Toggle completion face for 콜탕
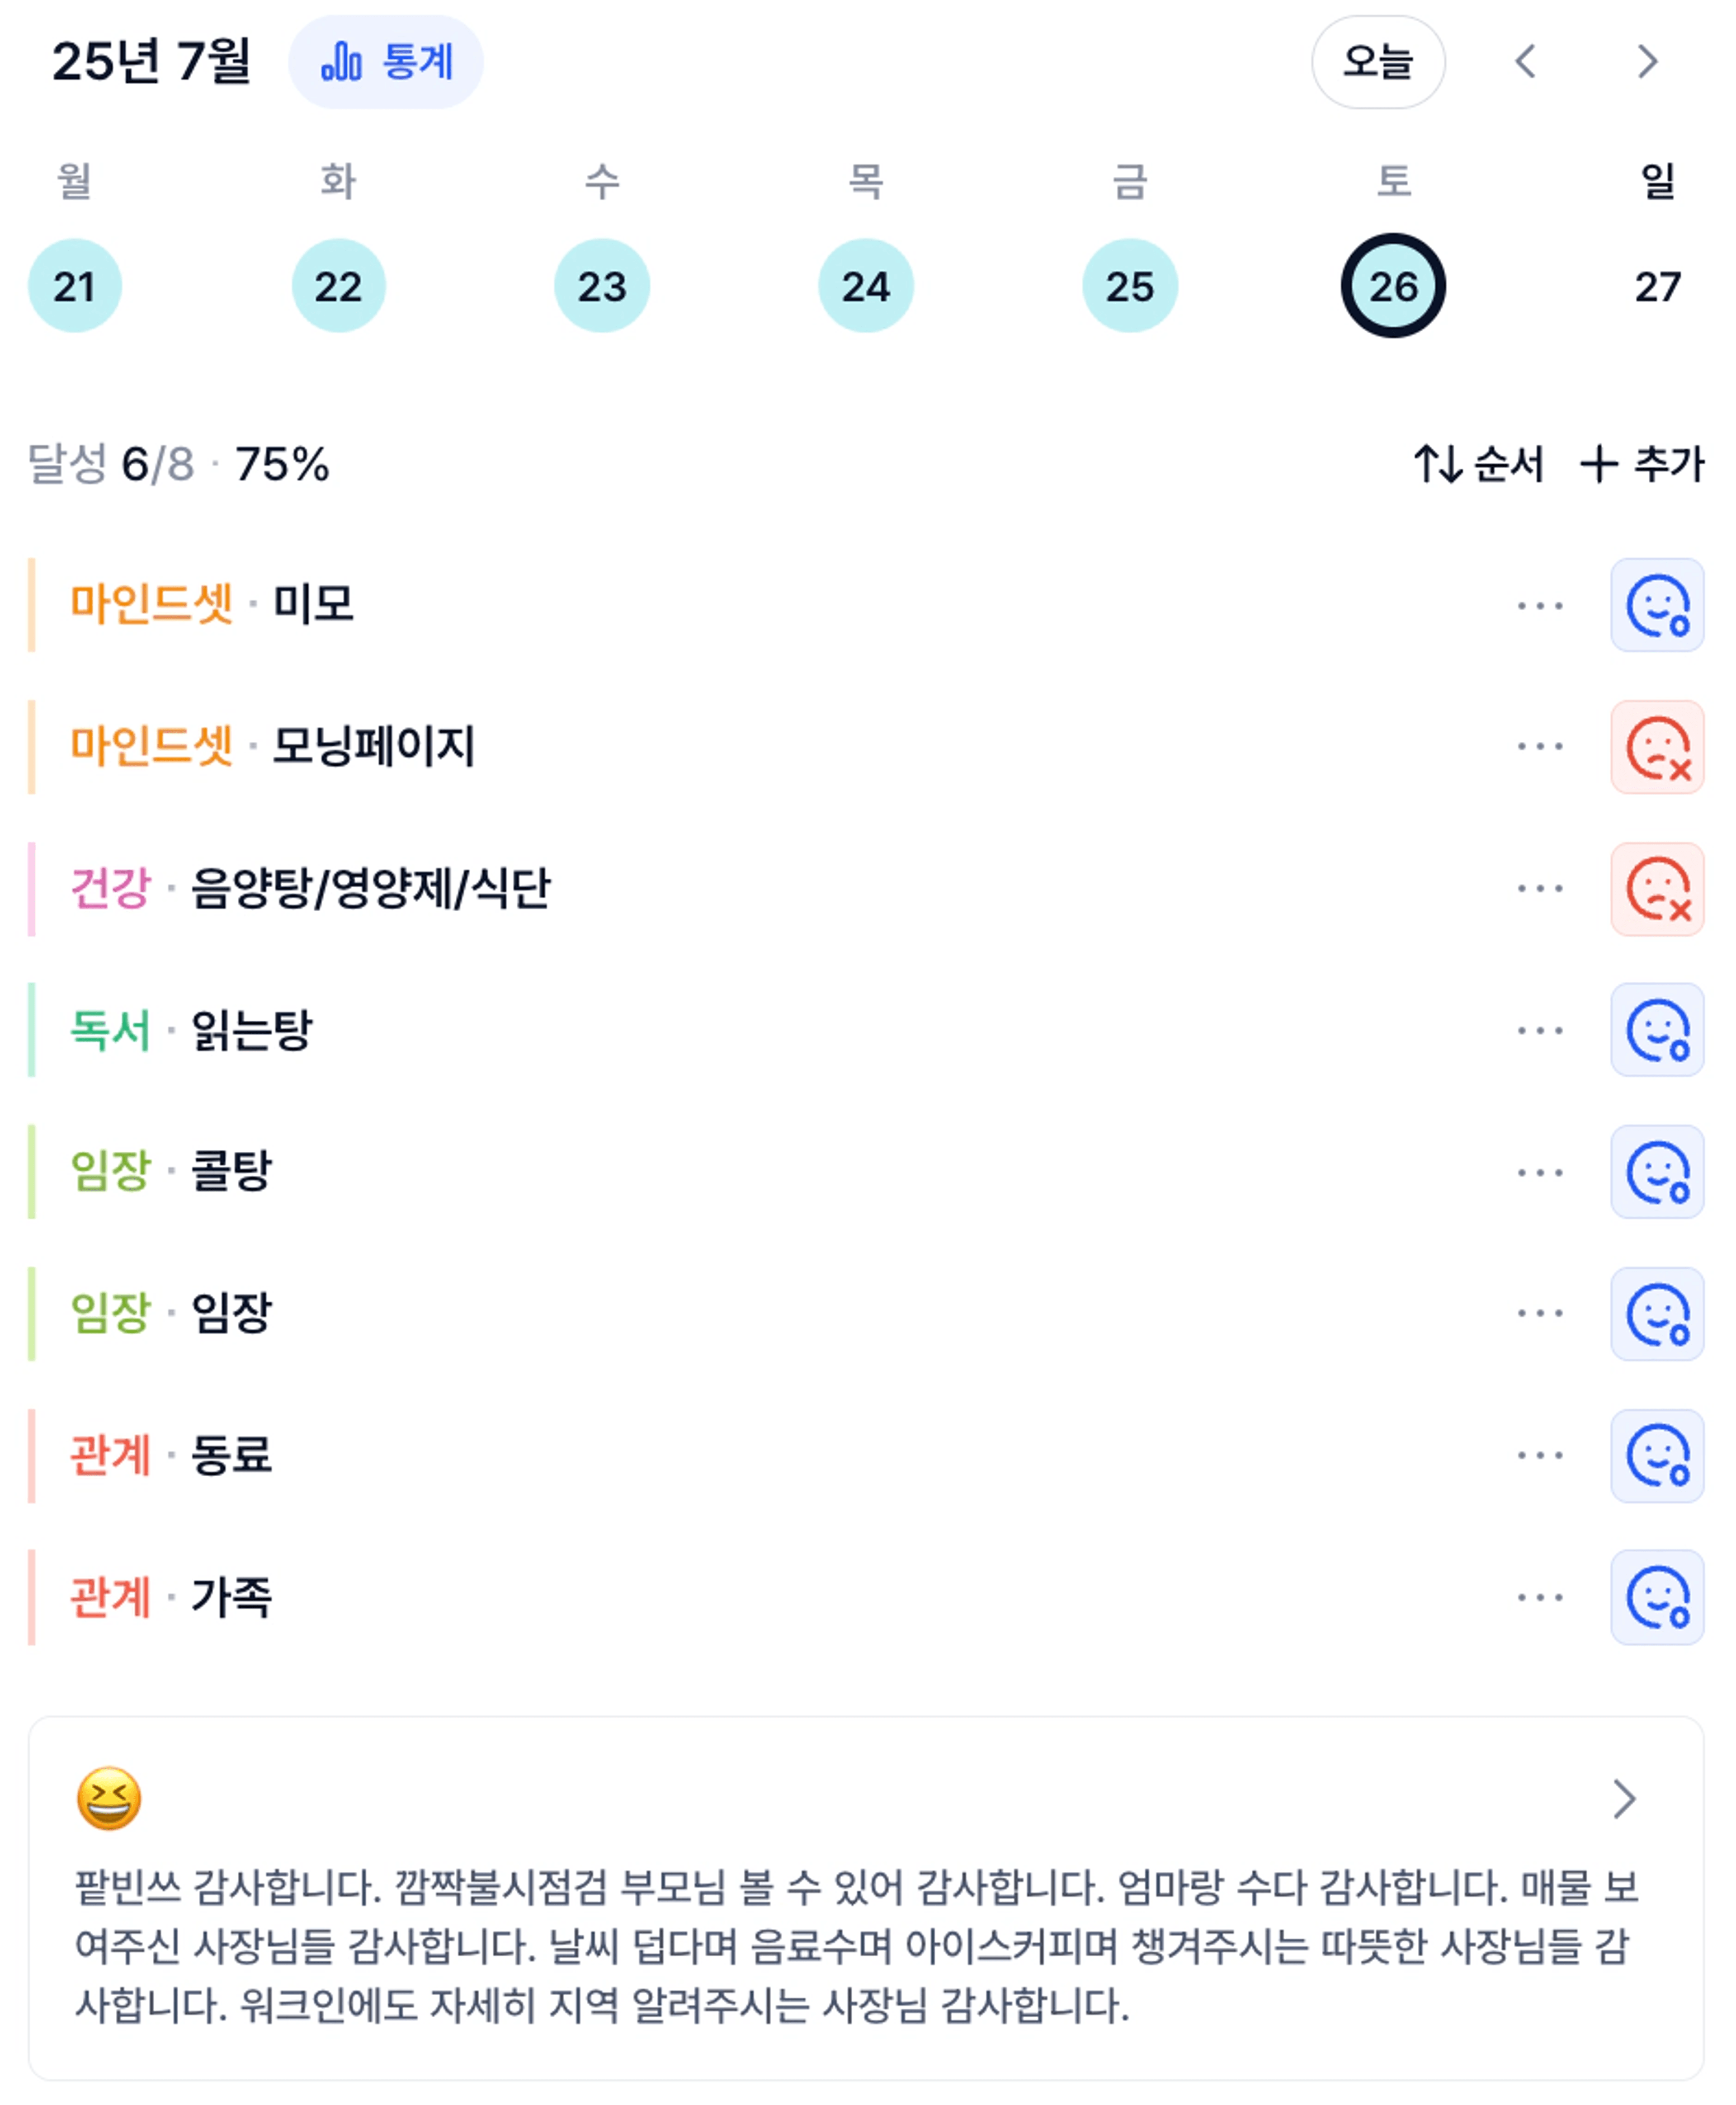 coord(1657,1172)
